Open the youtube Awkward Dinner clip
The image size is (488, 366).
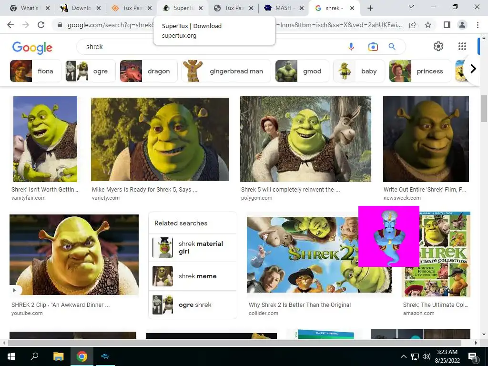[x=74, y=254]
